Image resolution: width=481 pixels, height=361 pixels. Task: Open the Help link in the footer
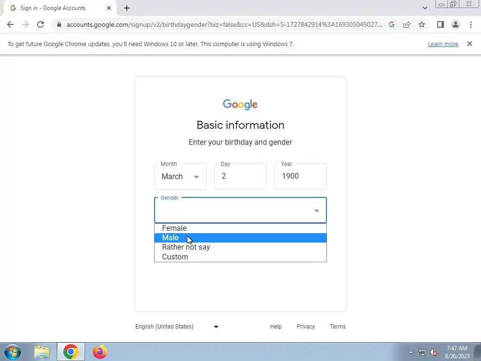click(x=276, y=327)
